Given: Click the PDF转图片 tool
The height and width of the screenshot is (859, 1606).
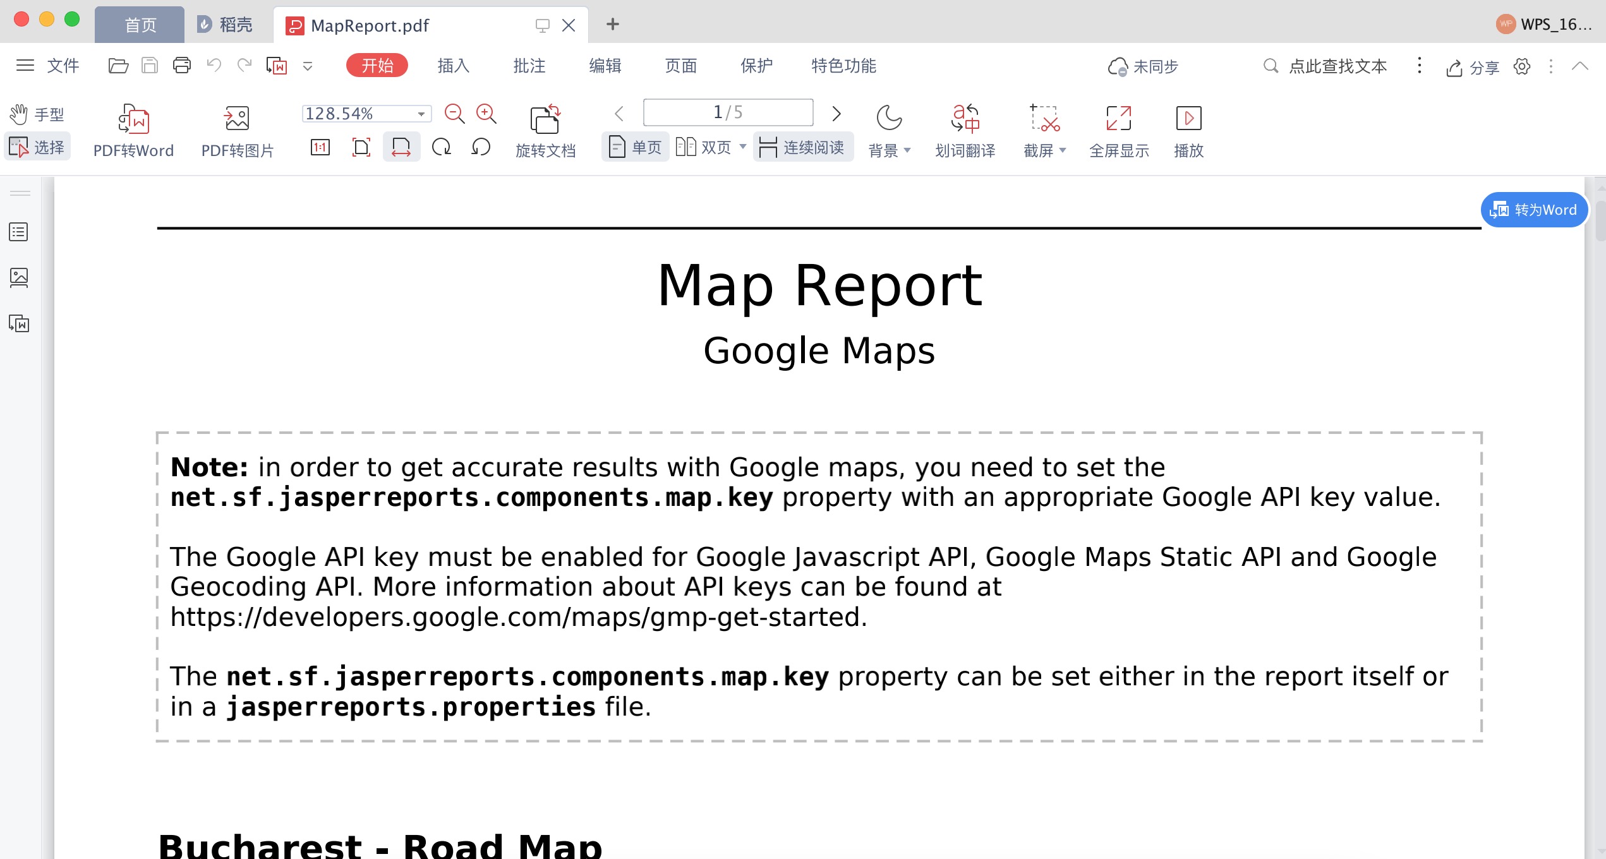Looking at the screenshot, I should (x=238, y=131).
